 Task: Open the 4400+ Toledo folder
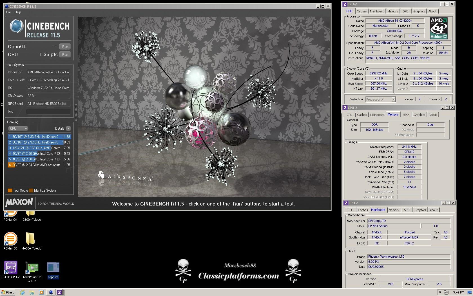[32, 241]
